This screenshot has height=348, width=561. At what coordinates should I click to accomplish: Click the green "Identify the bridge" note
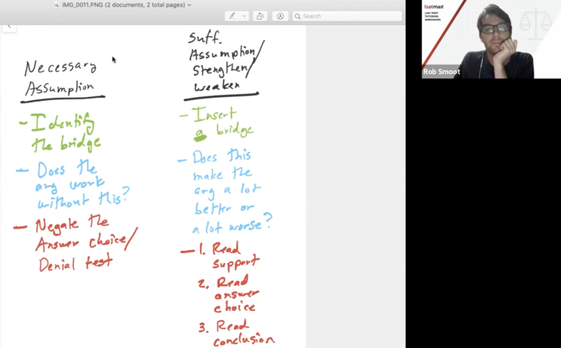pos(62,133)
